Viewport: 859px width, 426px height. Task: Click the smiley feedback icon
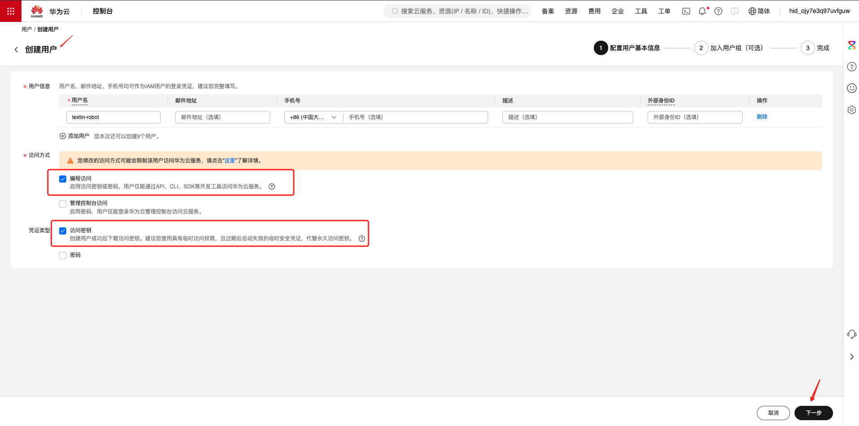click(851, 88)
